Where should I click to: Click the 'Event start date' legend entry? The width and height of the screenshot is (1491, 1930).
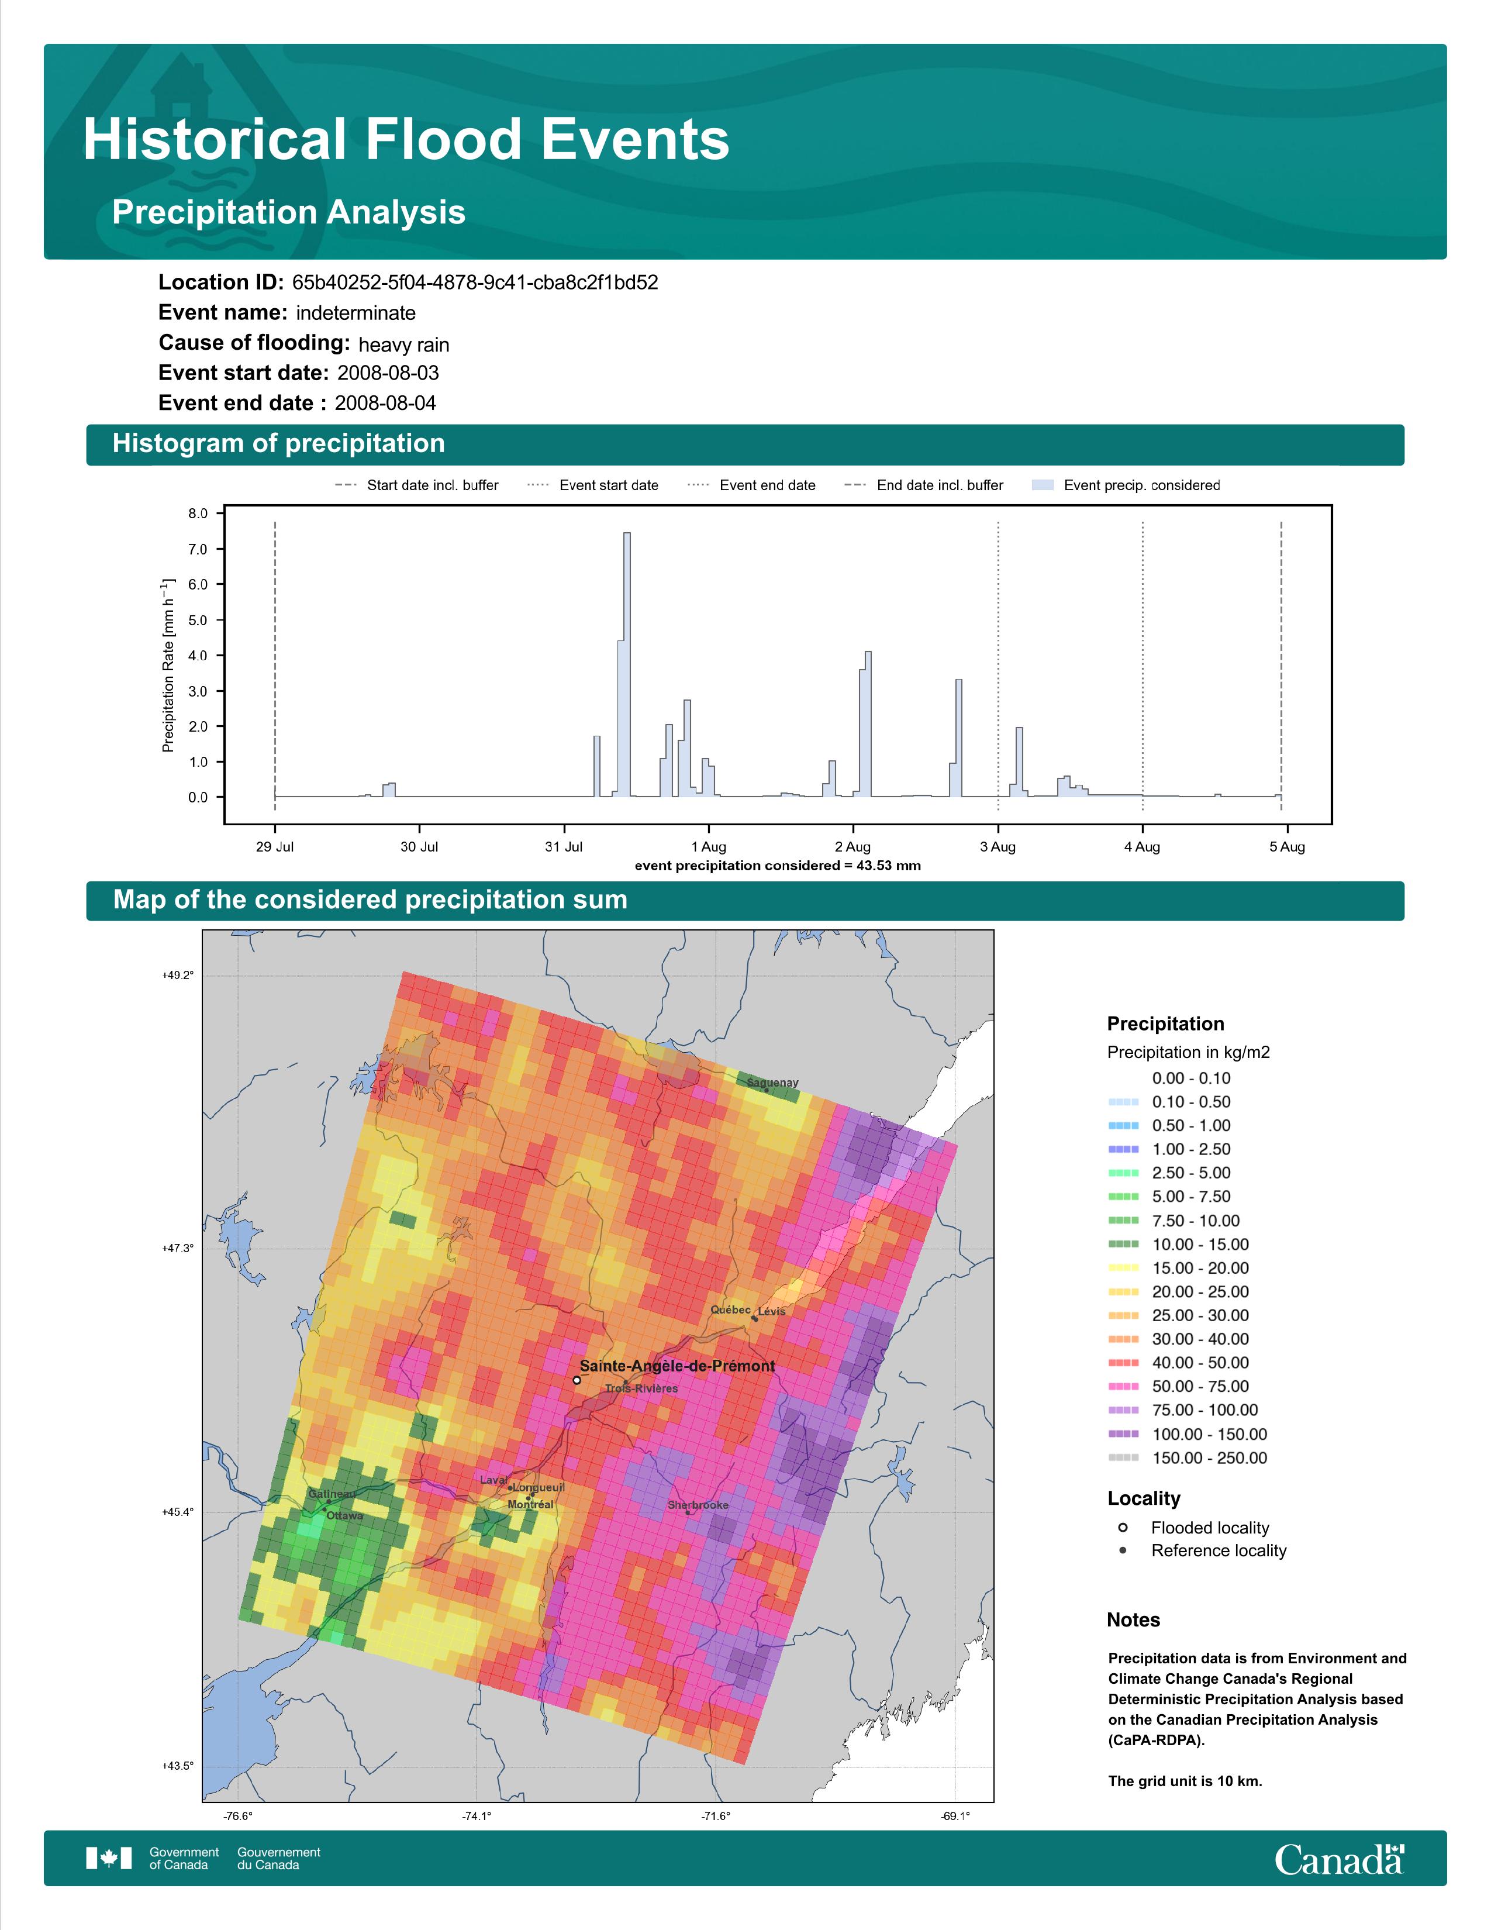593,485
